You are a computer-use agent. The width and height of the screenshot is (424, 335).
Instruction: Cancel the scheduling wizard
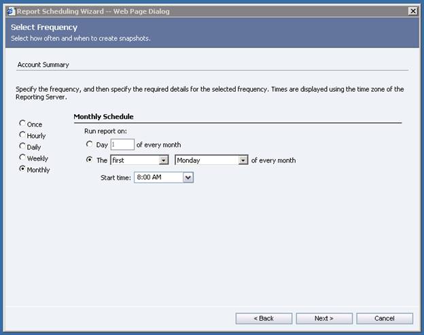(x=384, y=318)
